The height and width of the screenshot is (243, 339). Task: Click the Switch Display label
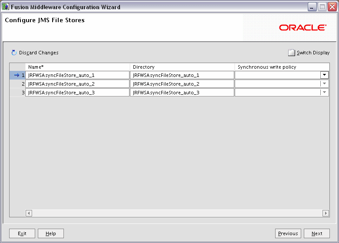(x=313, y=53)
